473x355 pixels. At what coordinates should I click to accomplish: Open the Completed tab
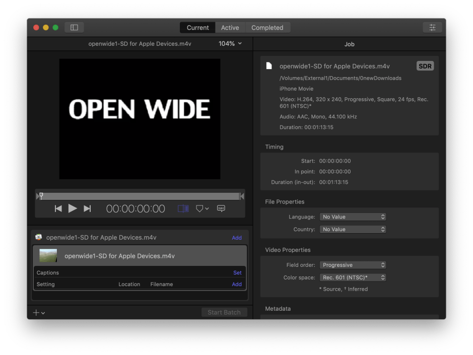click(267, 27)
